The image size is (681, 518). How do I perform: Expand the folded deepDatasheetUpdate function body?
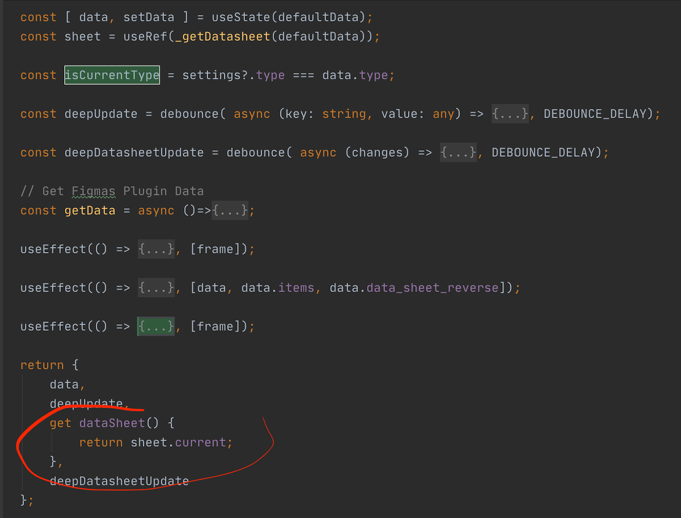coord(458,152)
